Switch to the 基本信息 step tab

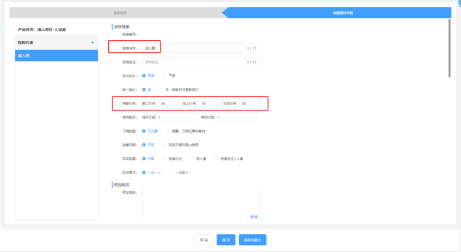tap(120, 13)
